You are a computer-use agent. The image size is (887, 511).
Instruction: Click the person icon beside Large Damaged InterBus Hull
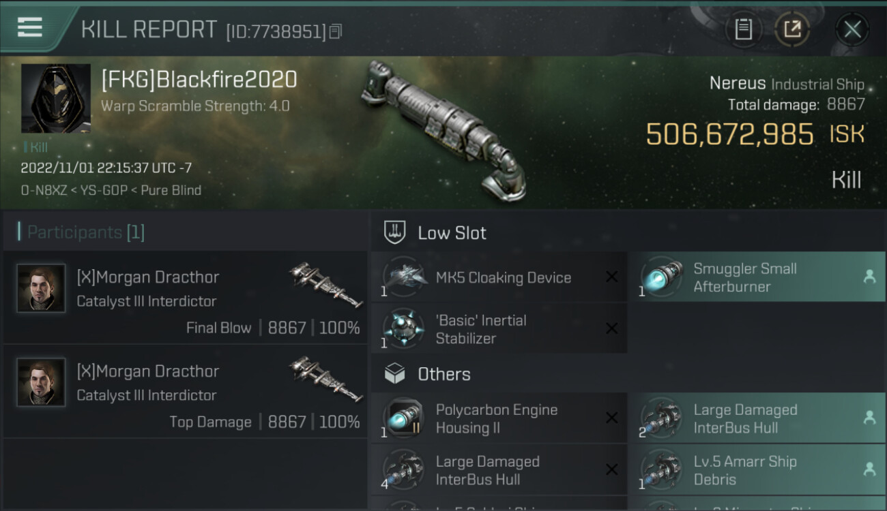869,418
